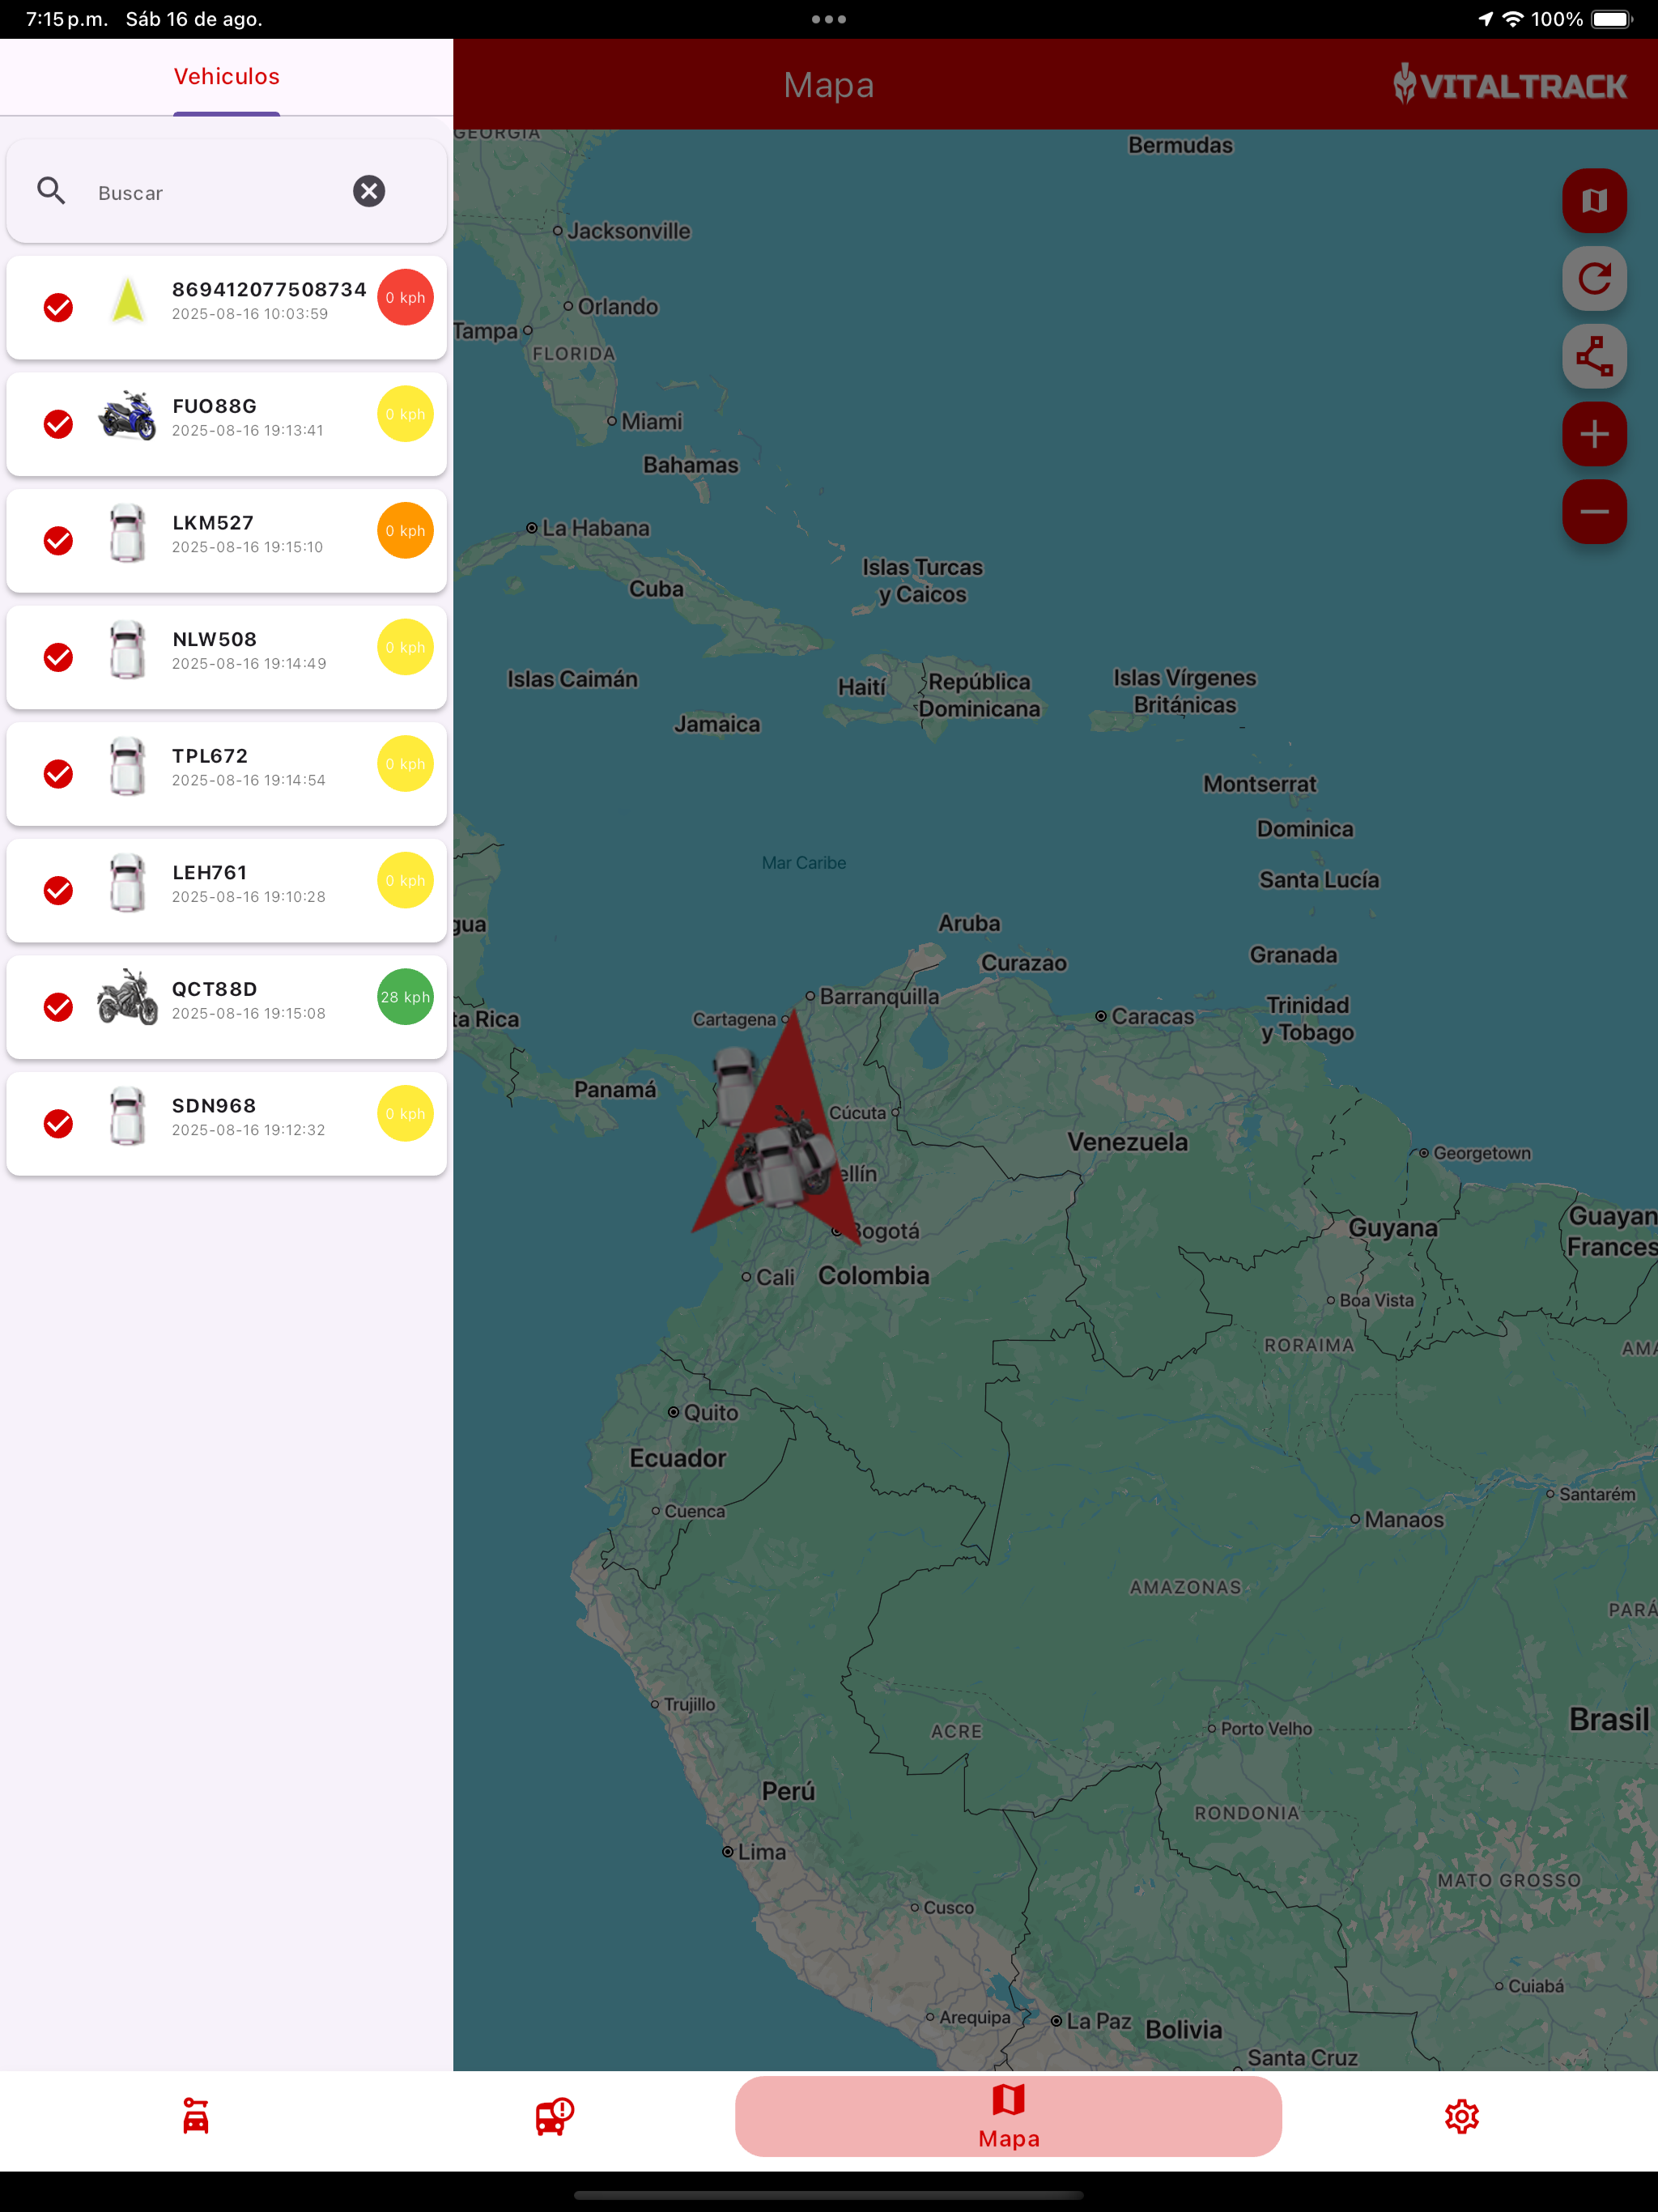Uncheck vehicle TPL672

coord(59,774)
